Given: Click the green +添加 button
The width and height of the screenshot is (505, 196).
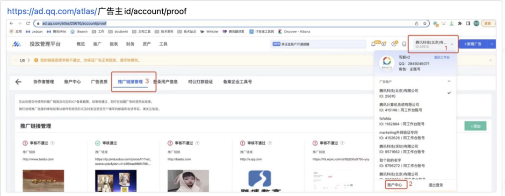Looking at the screenshot, I should (x=476, y=126).
